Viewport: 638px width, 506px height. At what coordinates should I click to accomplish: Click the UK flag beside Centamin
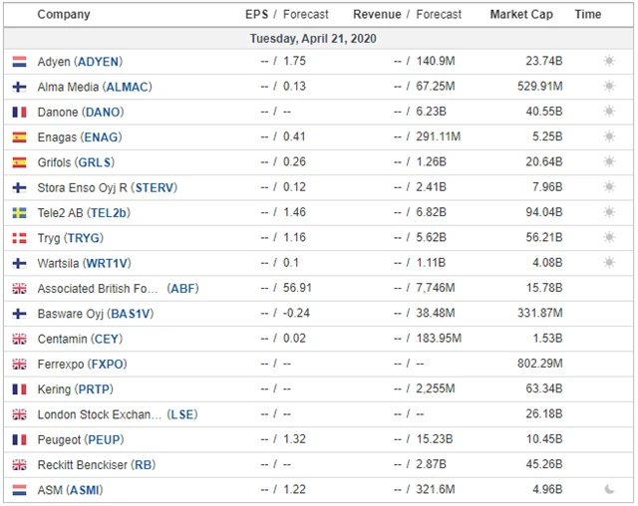point(19,339)
